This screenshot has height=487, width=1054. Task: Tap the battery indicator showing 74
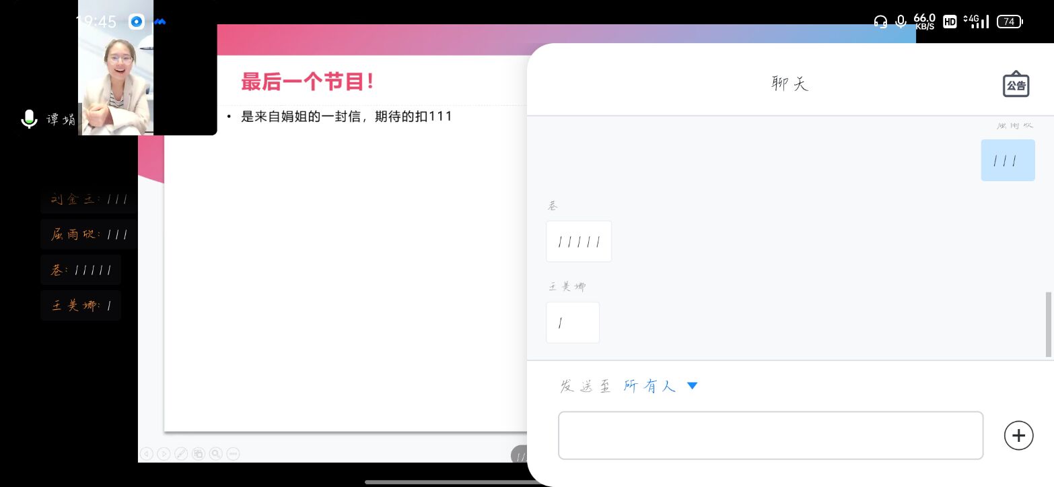[x=1009, y=22]
